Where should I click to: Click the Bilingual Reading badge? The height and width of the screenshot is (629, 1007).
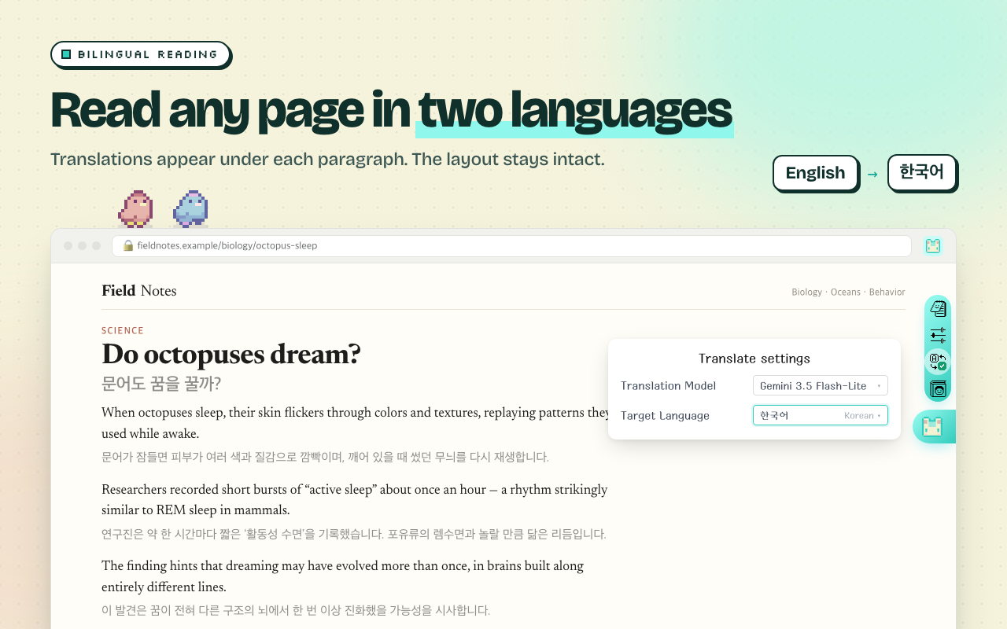tap(140, 54)
